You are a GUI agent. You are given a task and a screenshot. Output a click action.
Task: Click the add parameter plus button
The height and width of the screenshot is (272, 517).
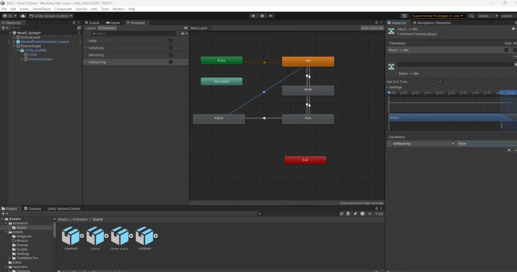[x=183, y=34]
